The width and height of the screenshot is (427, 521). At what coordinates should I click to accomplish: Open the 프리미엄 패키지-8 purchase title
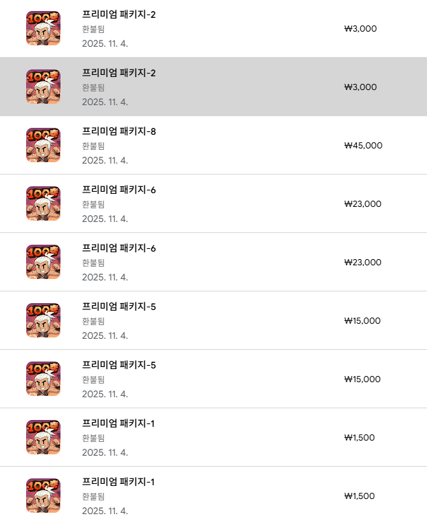click(119, 131)
